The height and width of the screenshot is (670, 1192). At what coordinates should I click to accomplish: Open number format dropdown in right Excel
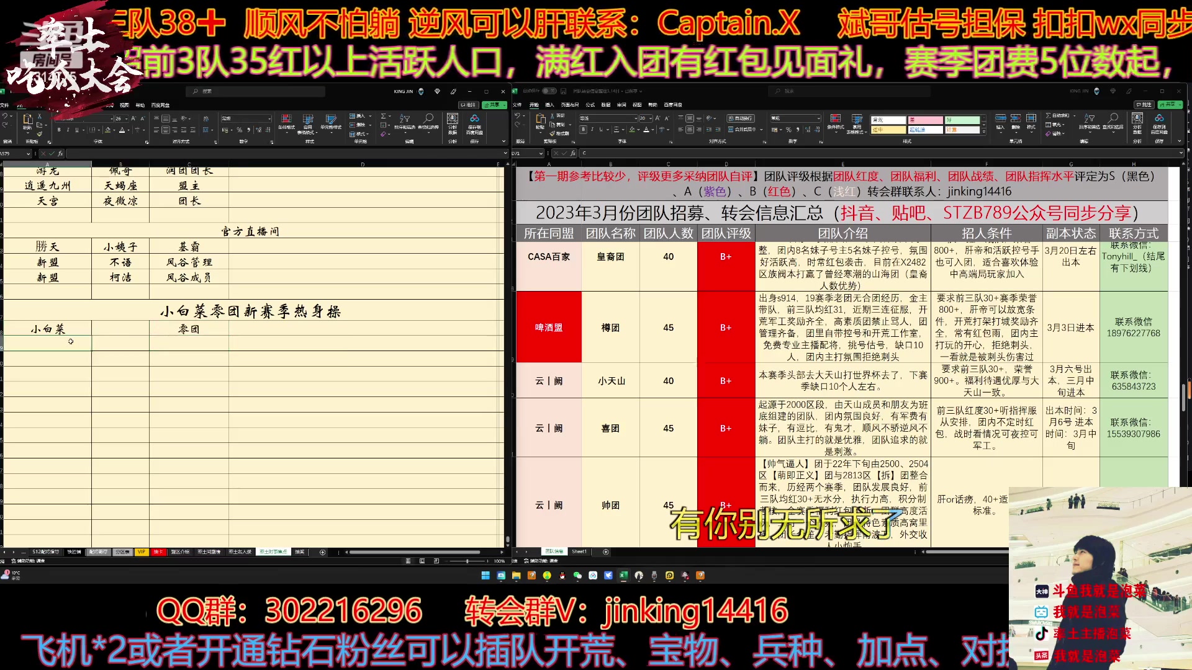coord(819,118)
